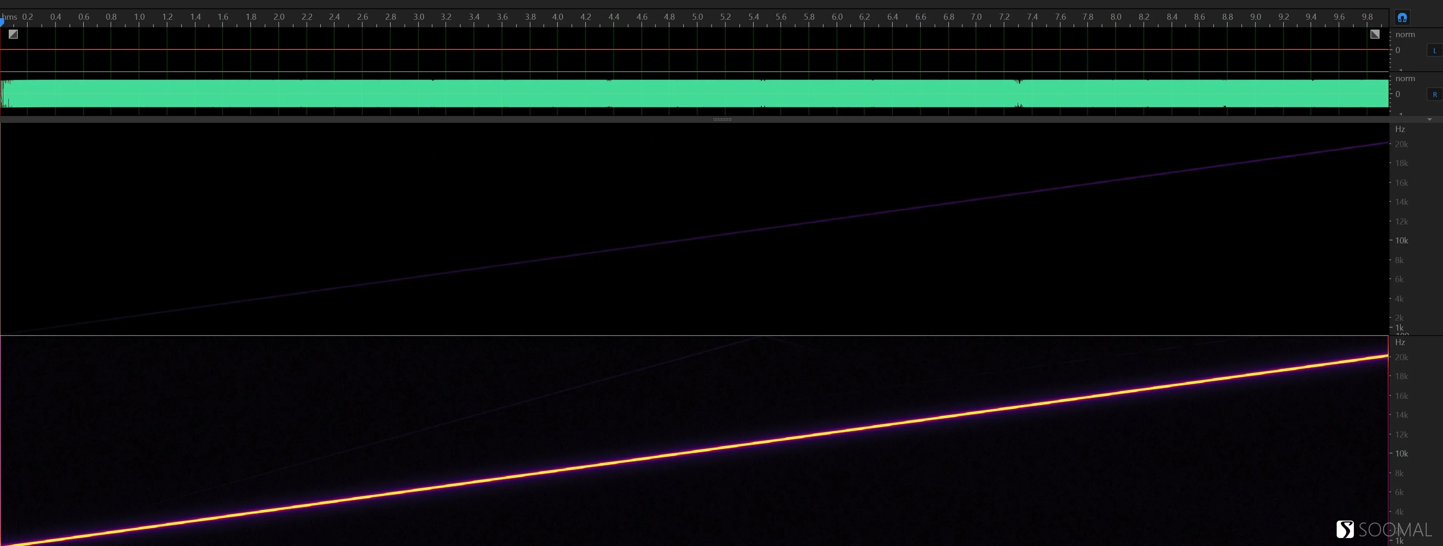This screenshot has width=1443, height=546.
Task: Click the waveform/spectral divider grip handle
Action: click(722, 119)
